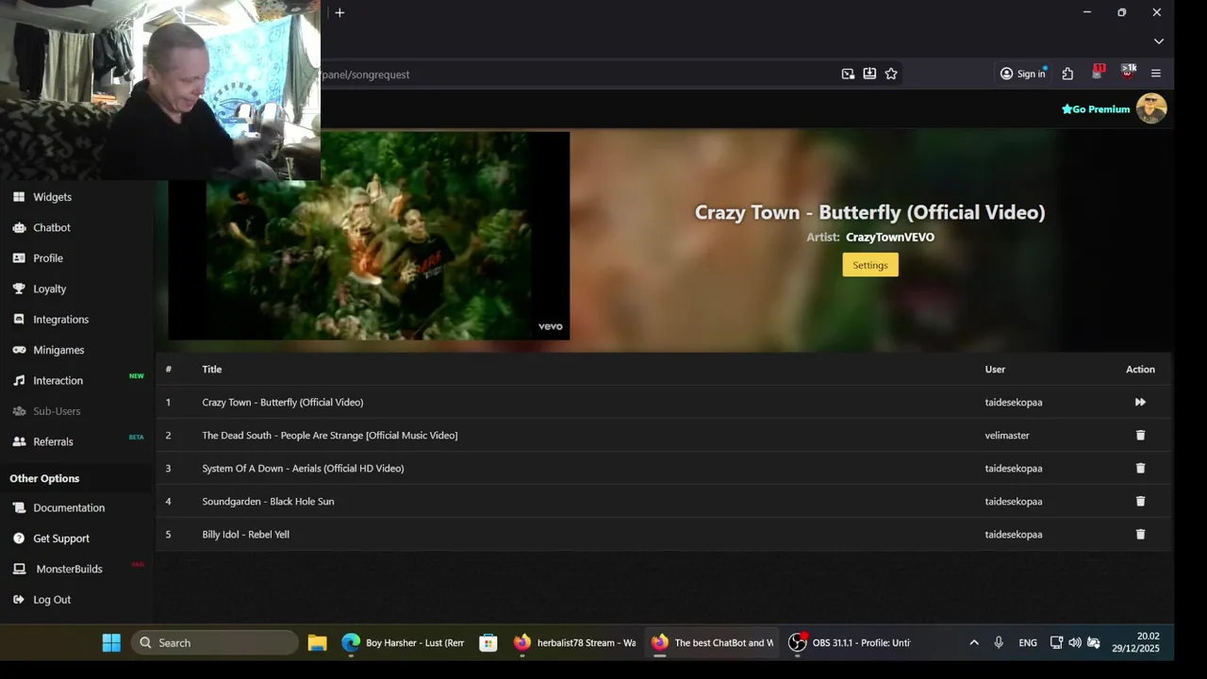This screenshot has height=679, width=1207.
Task: Bookmark this page with the star icon
Action: [891, 74]
